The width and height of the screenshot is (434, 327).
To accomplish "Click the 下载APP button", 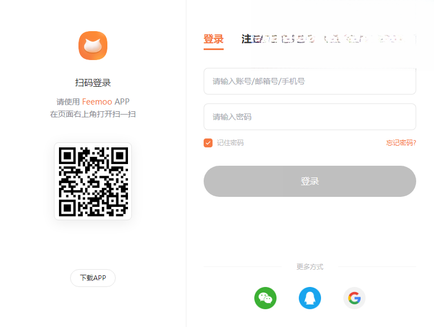I will 93,278.
